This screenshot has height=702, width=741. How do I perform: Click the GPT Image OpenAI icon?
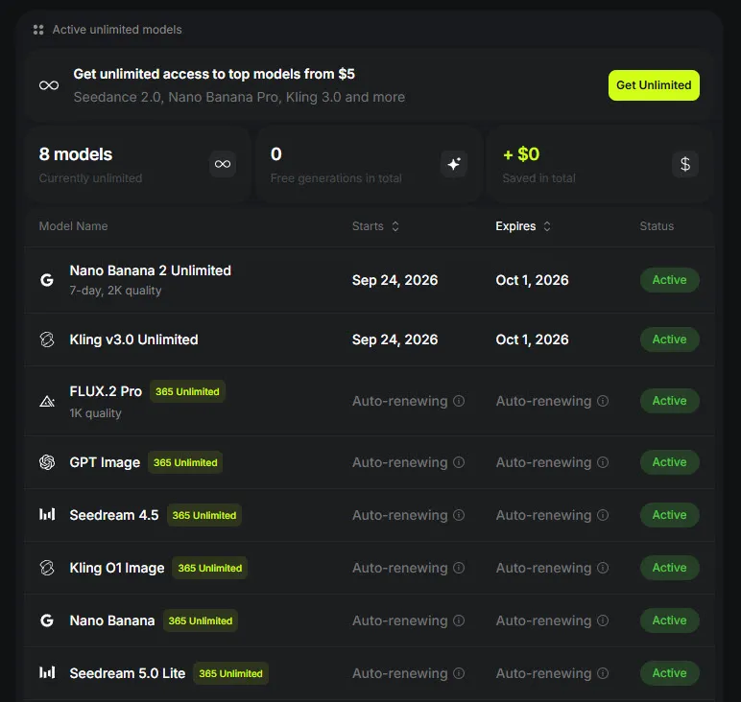tap(47, 462)
